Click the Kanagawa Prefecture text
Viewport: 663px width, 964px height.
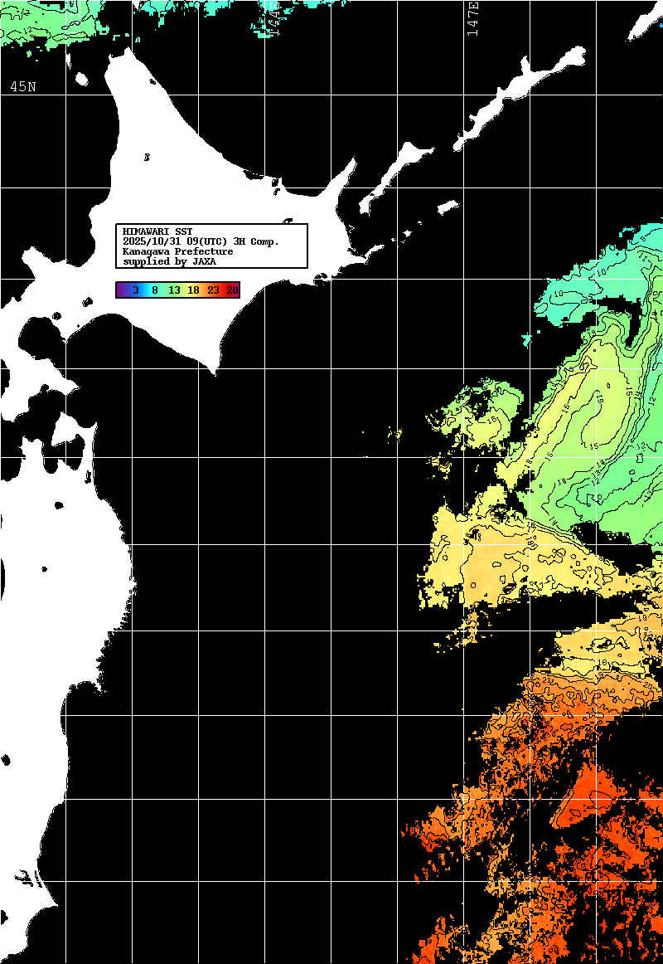(x=177, y=251)
